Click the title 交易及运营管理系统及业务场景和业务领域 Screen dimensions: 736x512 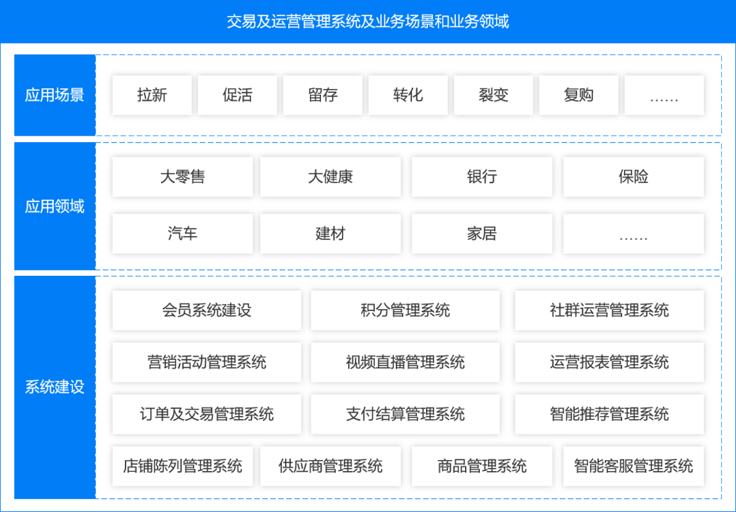(x=368, y=22)
